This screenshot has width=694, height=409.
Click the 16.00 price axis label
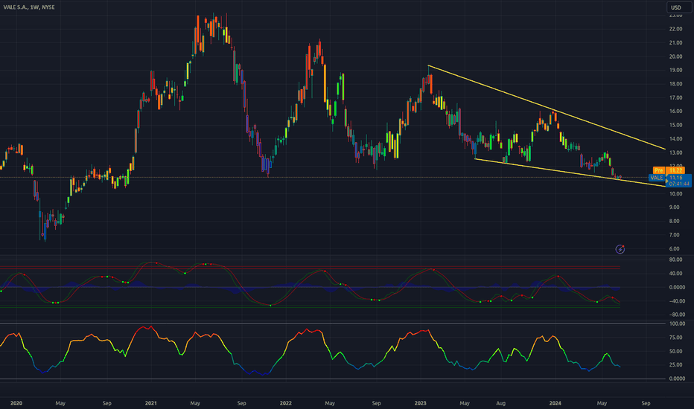pyautogui.click(x=676, y=112)
